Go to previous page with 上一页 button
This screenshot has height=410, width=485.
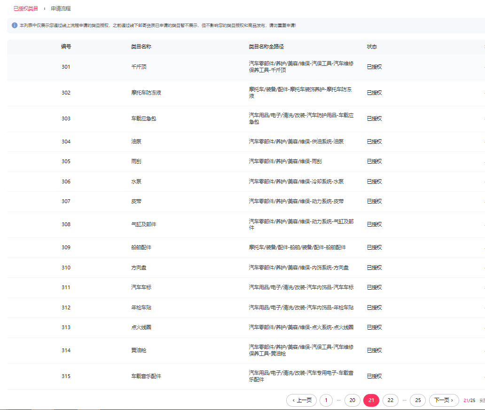click(301, 400)
